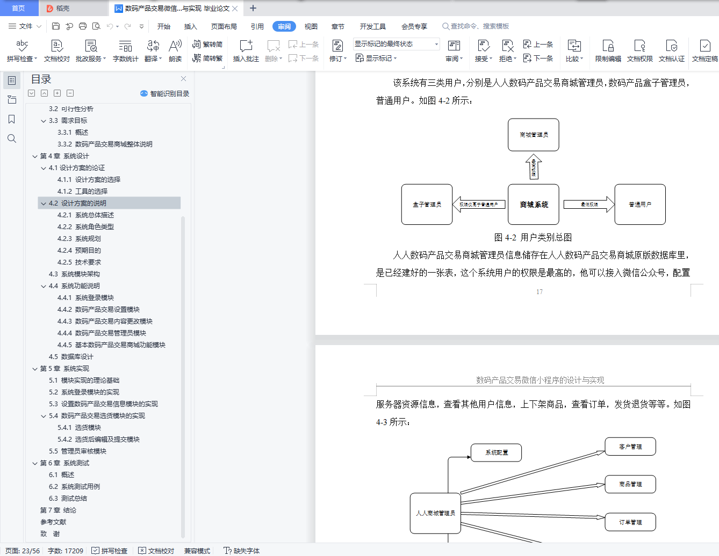The width and height of the screenshot is (719, 556).
Task: Open 文档权限 document permissions
Action: (639, 51)
